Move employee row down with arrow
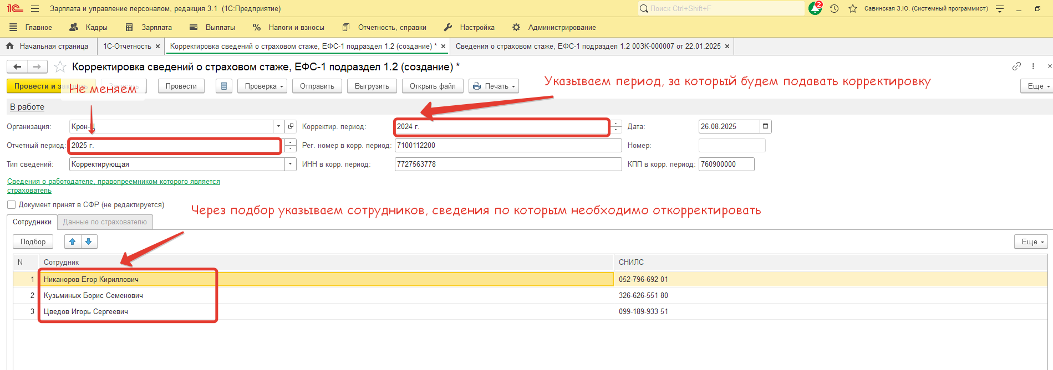 point(89,241)
